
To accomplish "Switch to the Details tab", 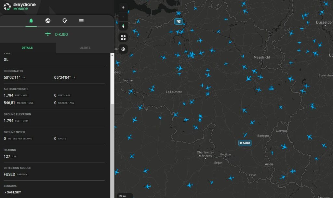I will pyautogui.click(x=27, y=48).
